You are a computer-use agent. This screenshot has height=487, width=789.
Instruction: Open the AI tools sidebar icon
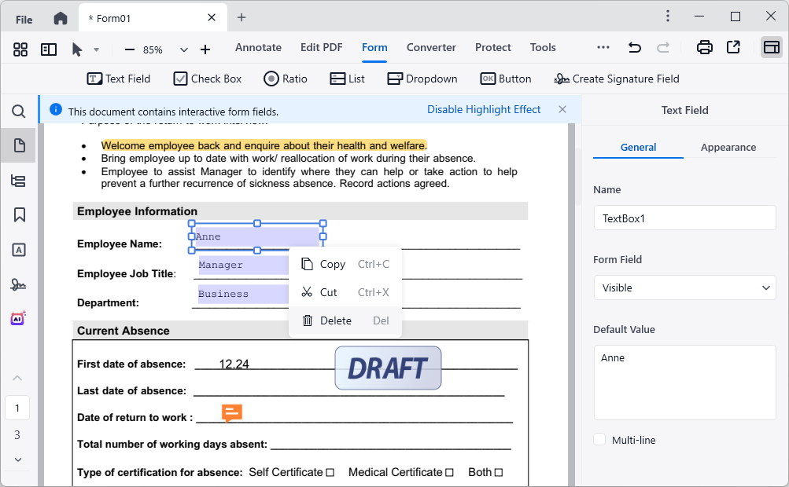[18, 318]
